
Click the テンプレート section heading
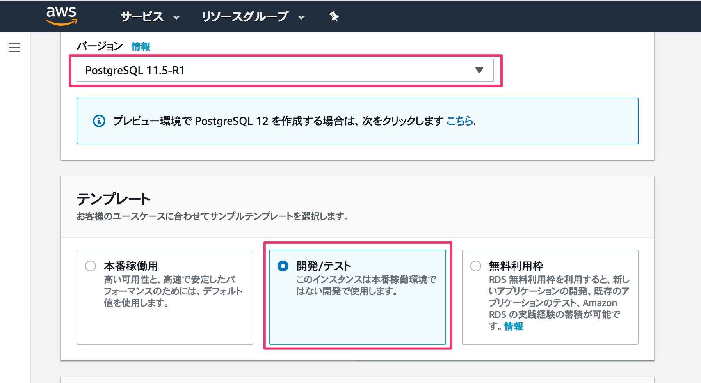(114, 199)
